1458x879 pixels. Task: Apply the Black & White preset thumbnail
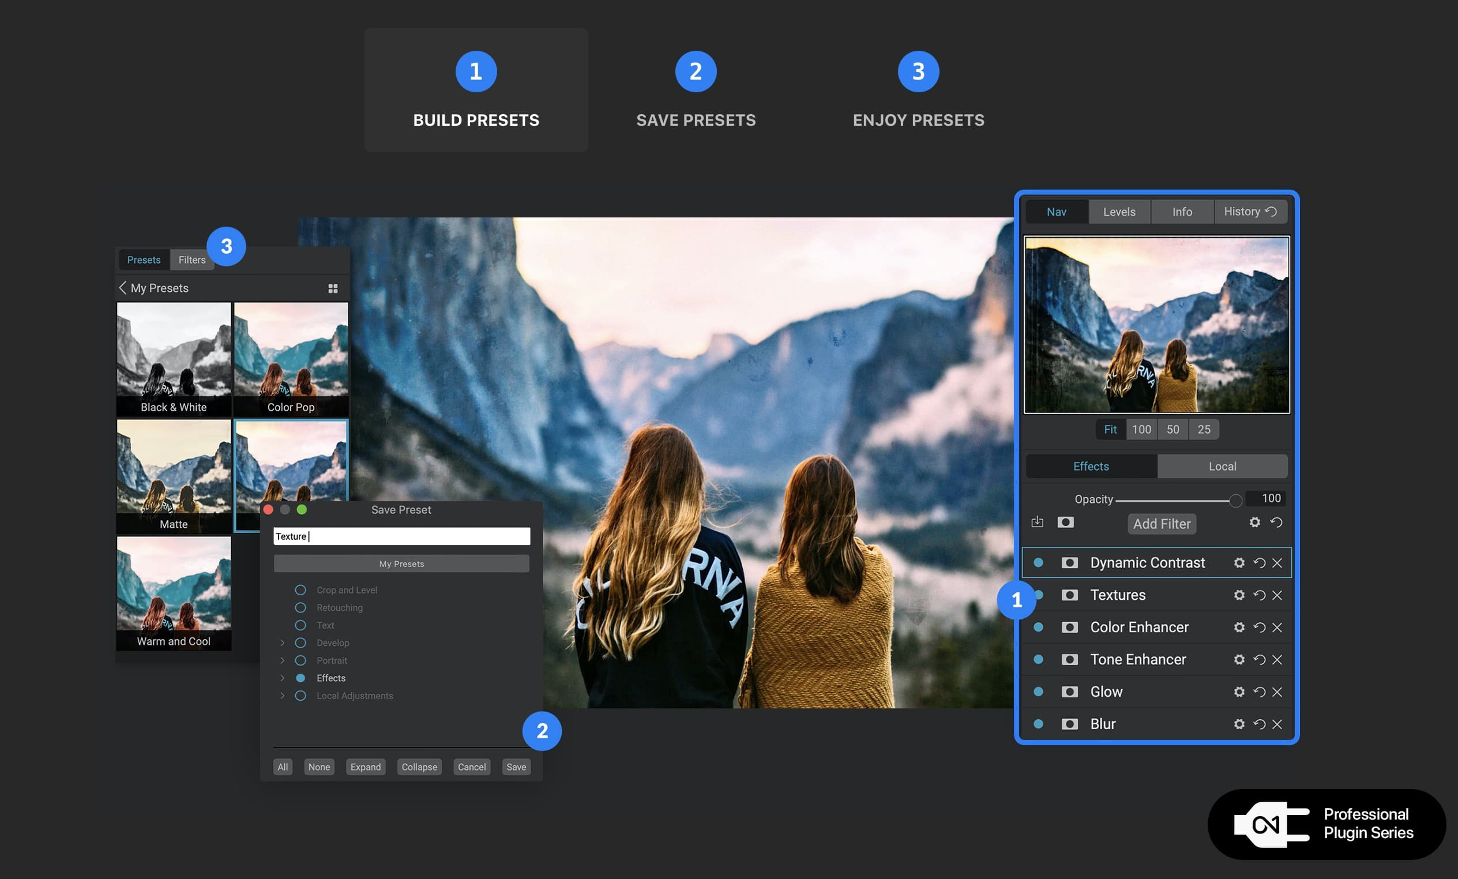174,359
